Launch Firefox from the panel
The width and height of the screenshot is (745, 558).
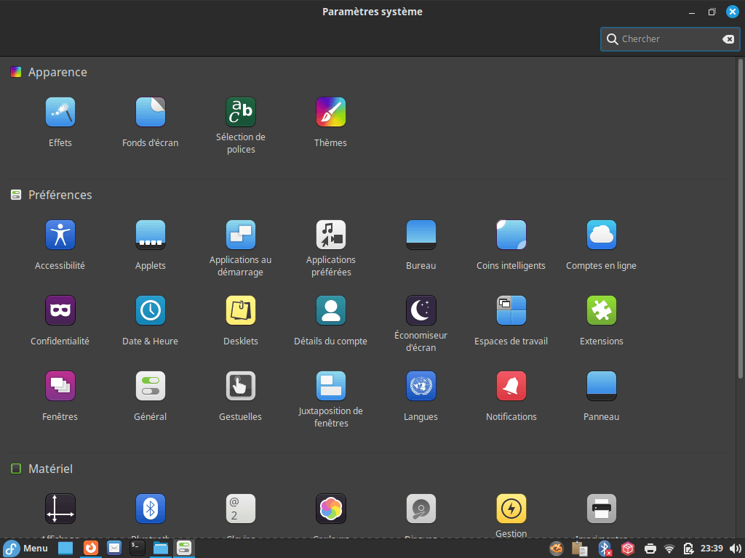click(90, 549)
